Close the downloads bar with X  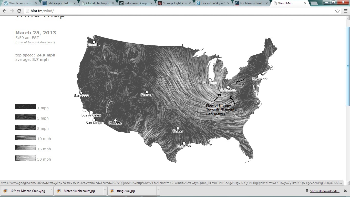345,191
